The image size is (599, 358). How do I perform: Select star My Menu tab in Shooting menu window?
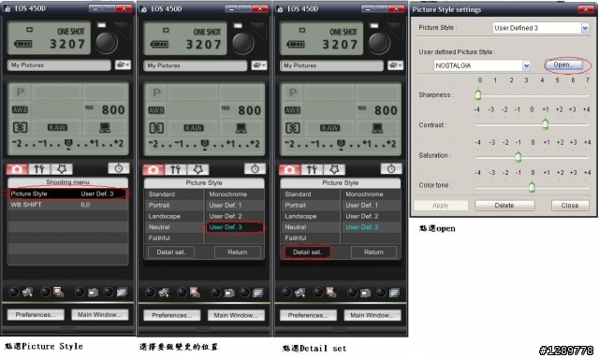[61, 168]
